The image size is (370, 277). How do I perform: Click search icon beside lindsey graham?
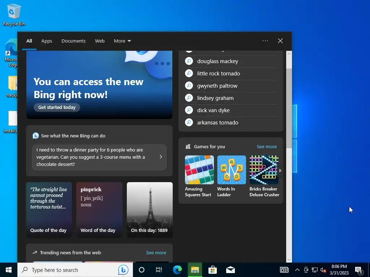189,98
